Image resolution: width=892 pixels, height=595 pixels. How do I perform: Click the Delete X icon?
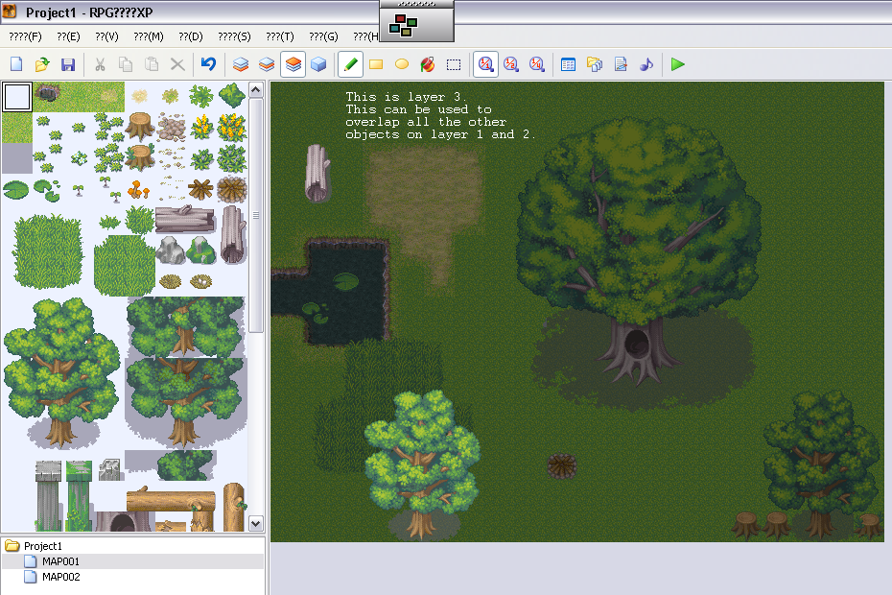coord(177,64)
